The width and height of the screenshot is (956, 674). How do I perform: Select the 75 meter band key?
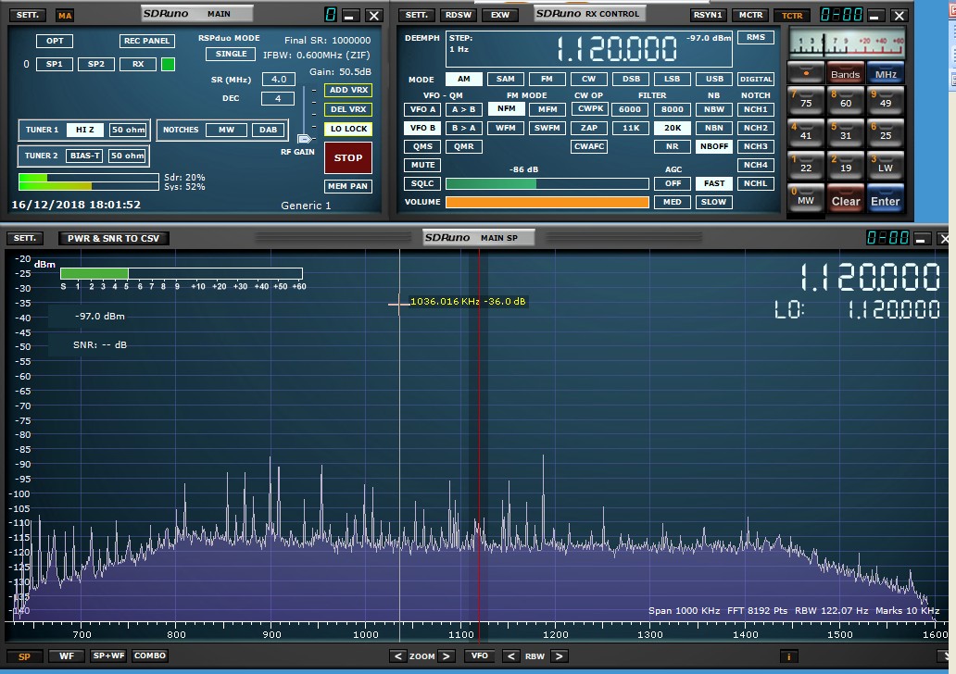pyautogui.click(x=806, y=101)
